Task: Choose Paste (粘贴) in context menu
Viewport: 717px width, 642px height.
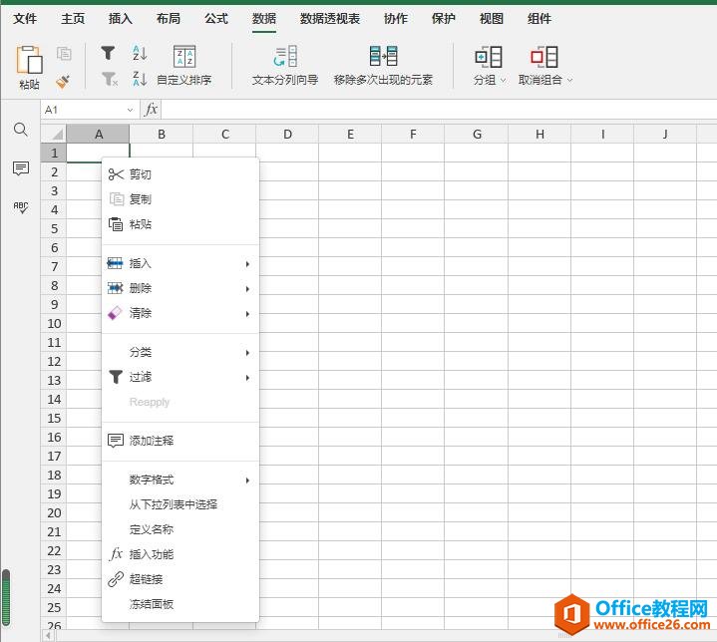Action: click(x=180, y=224)
